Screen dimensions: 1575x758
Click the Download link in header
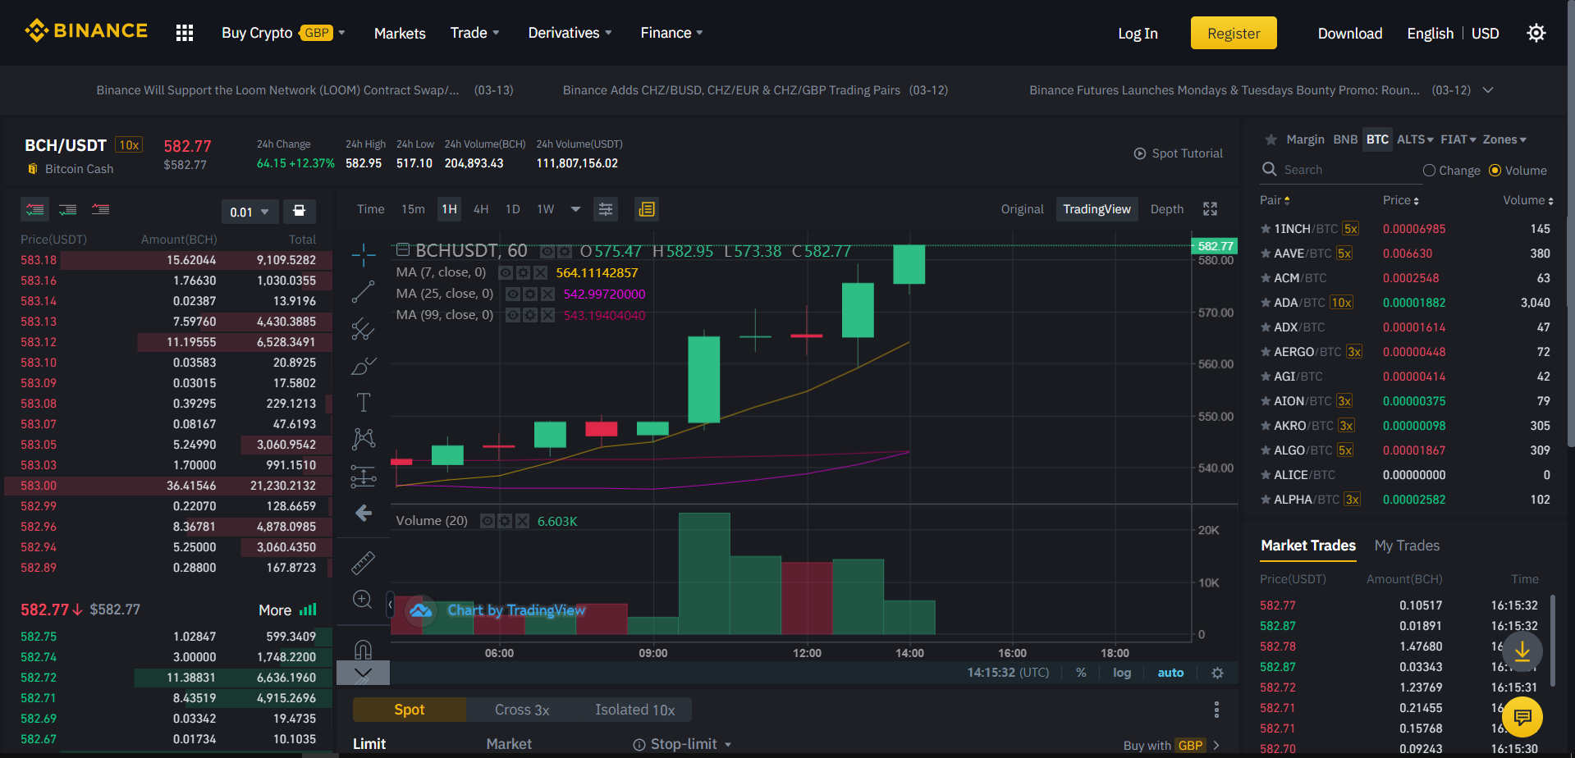tap(1350, 33)
